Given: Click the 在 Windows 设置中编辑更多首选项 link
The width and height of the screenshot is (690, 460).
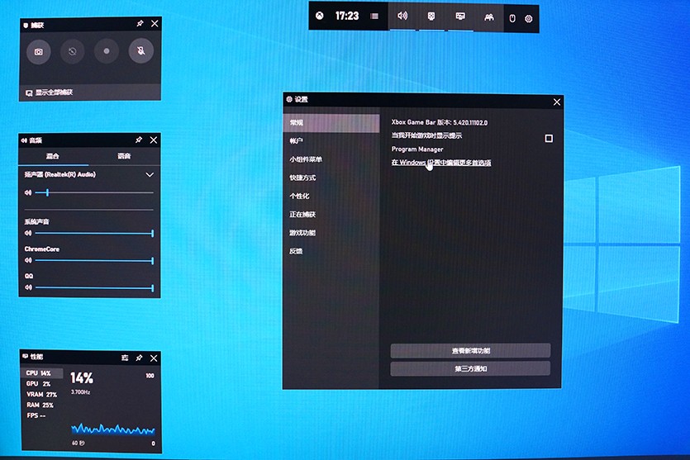Looking at the screenshot, I should point(441,163).
